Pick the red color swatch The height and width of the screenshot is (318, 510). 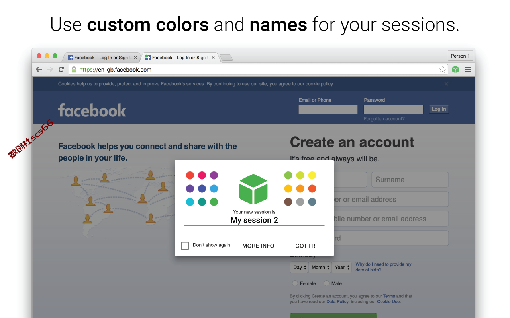point(190,175)
